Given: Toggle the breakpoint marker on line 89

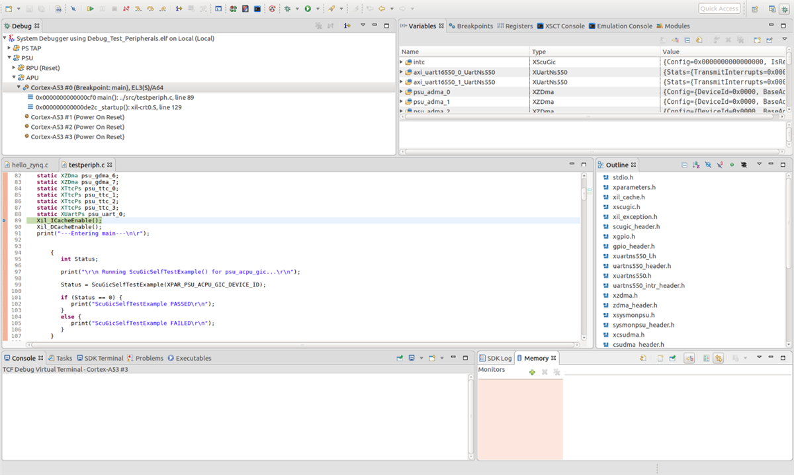Looking at the screenshot, I should click(4, 220).
